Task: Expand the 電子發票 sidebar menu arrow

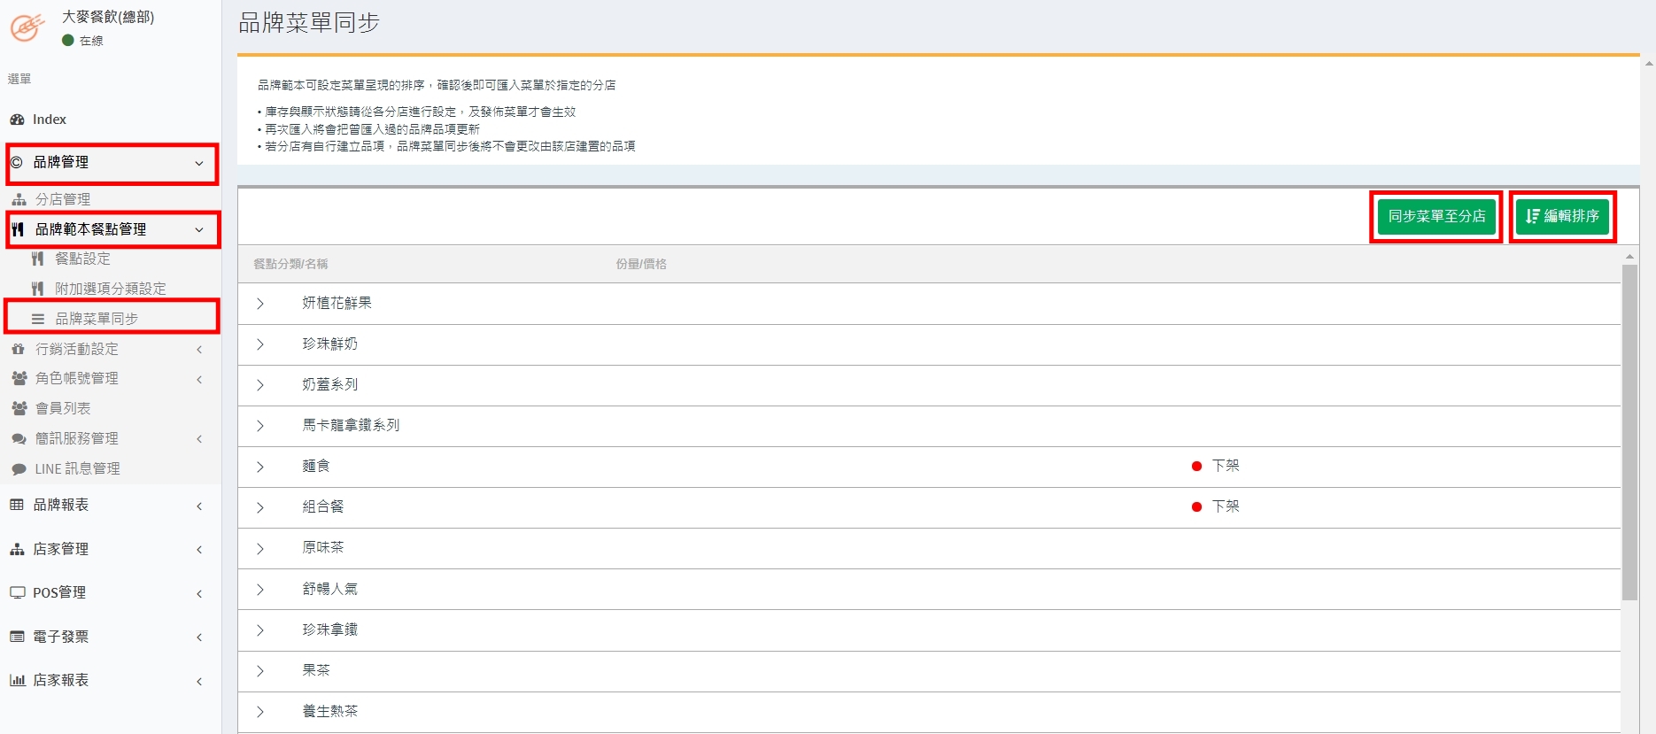Action: pyautogui.click(x=199, y=637)
